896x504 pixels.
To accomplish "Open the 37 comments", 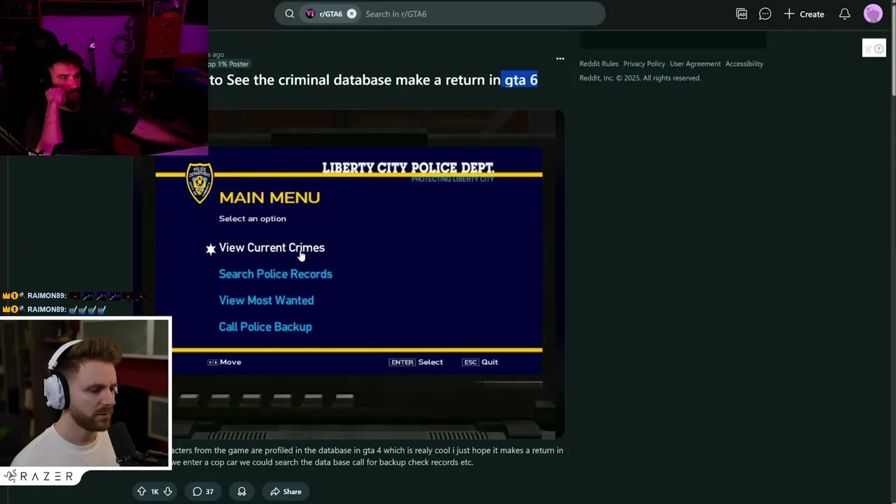I will 203,491.
